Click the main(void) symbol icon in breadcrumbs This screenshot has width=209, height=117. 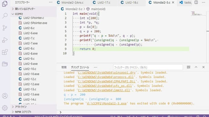(x=88, y=9)
